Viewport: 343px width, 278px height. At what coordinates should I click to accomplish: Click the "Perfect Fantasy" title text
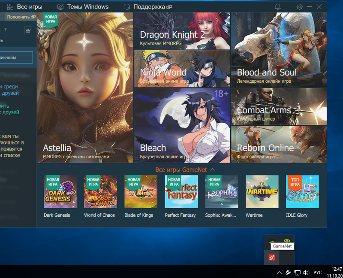pyautogui.click(x=180, y=215)
